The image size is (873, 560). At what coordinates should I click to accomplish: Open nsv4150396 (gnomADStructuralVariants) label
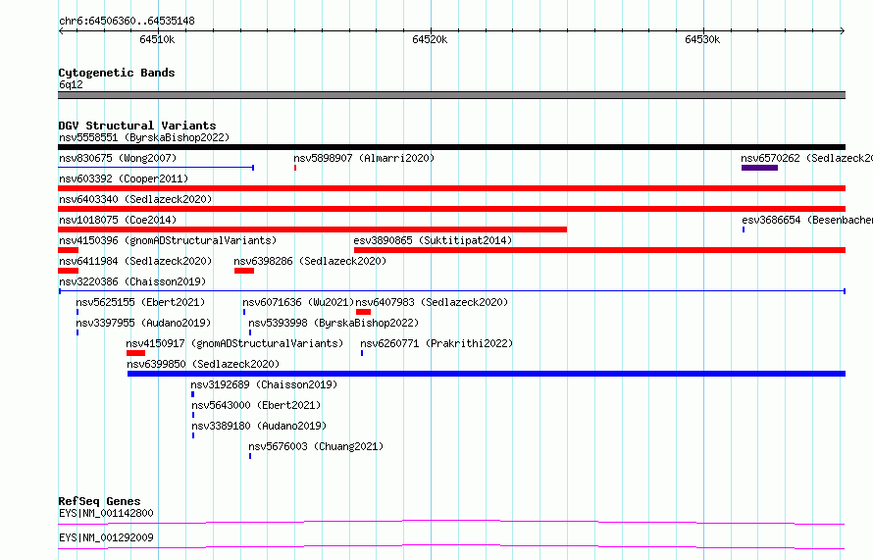(168, 240)
